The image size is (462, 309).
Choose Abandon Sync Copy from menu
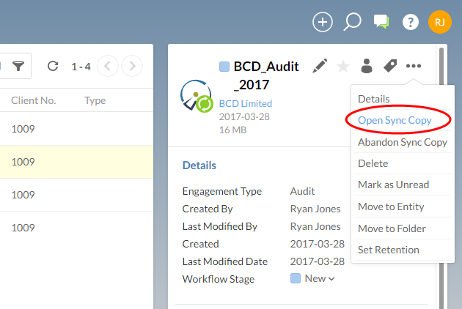[402, 142]
